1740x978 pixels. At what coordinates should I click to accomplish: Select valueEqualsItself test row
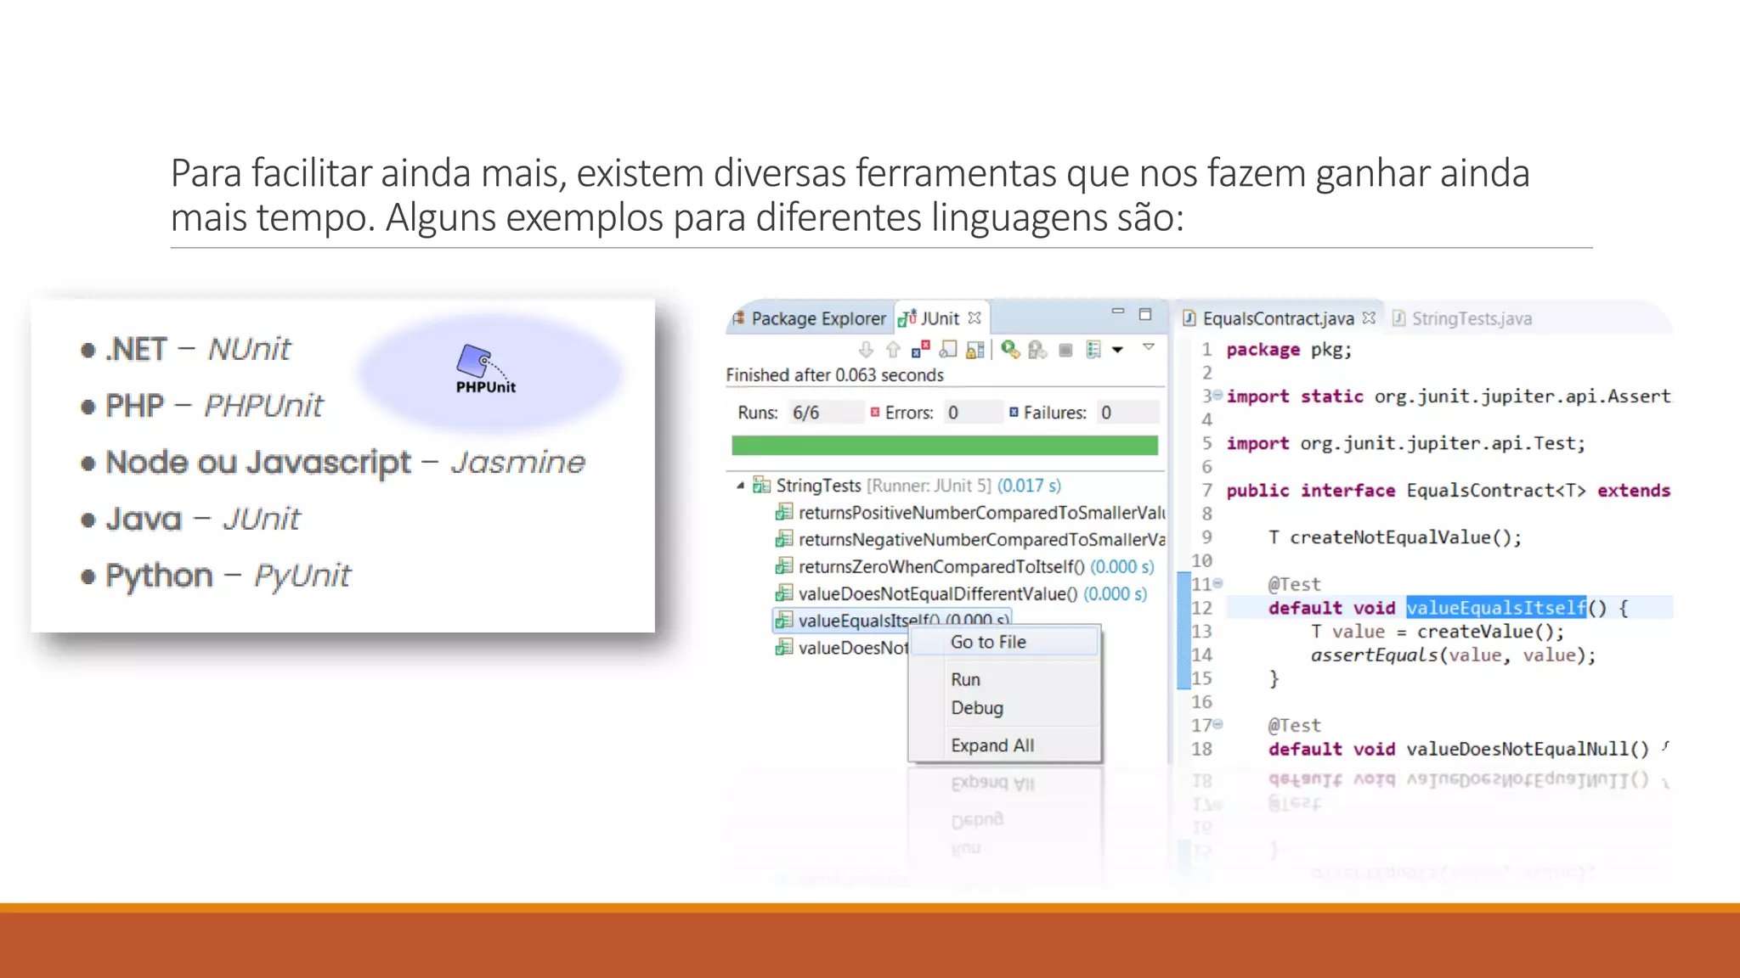pos(892,620)
